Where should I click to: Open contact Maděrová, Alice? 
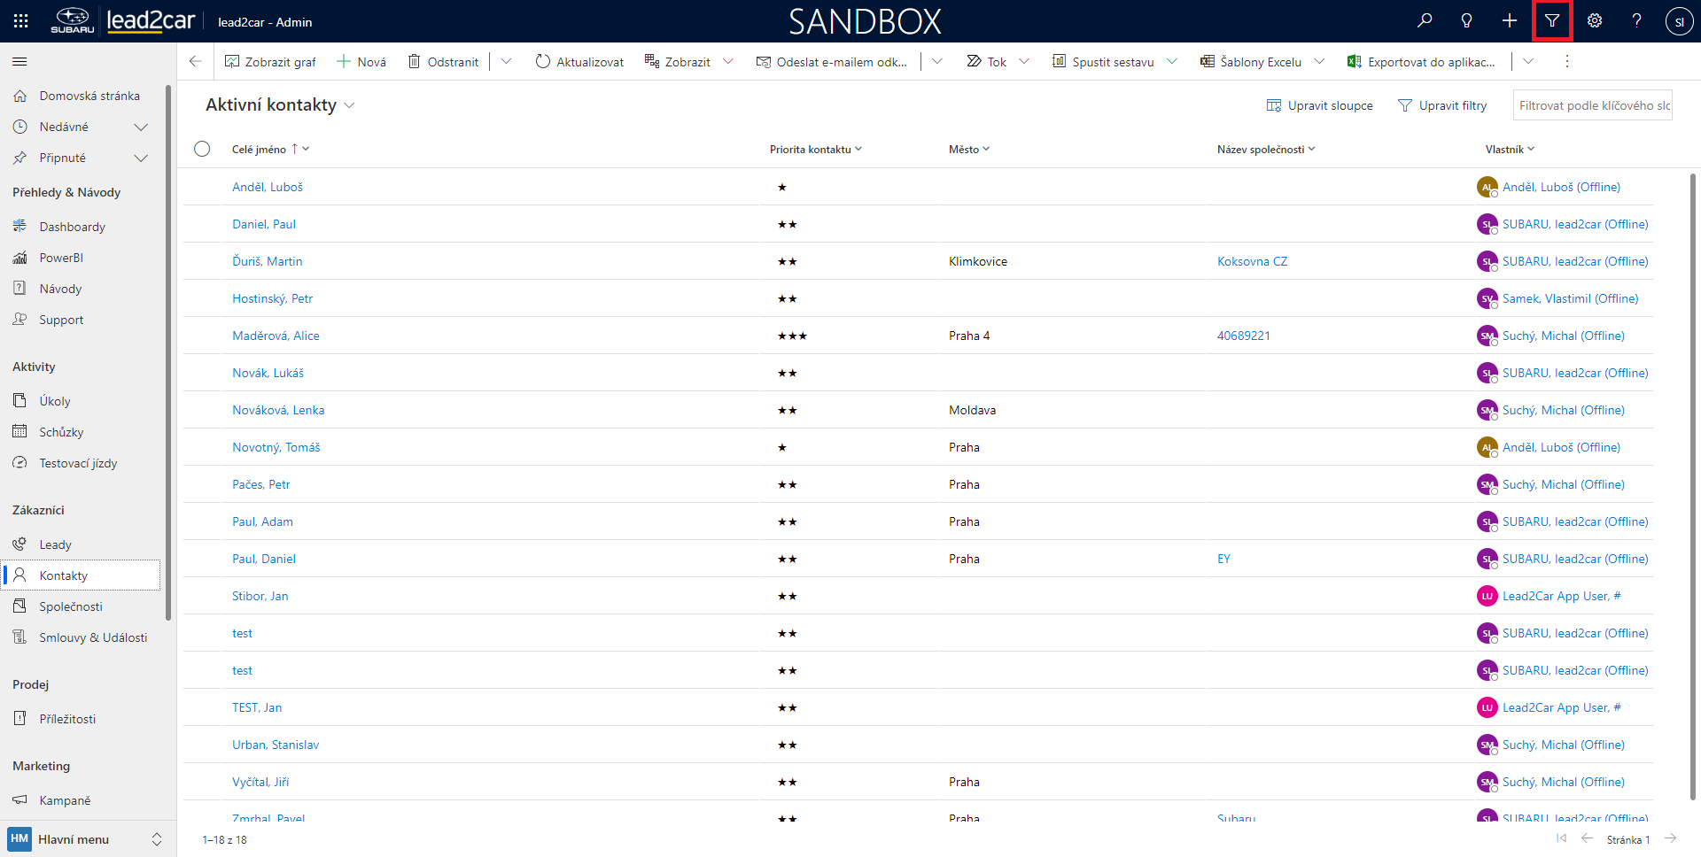[x=276, y=336]
